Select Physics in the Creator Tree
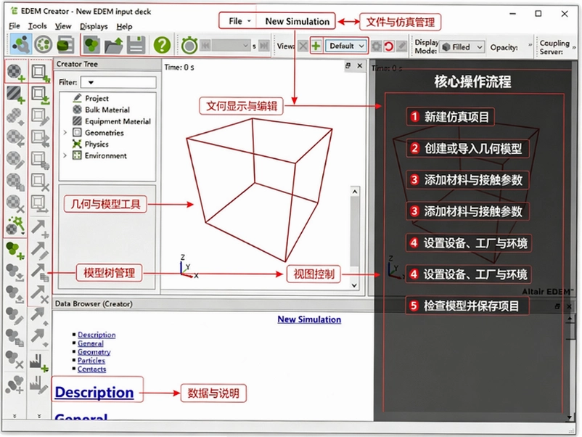The image size is (582, 437). click(x=97, y=144)
